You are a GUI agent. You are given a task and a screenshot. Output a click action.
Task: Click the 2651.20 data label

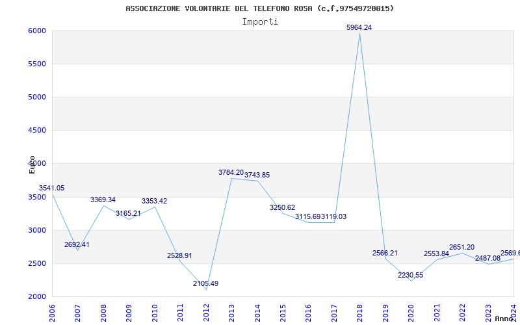[x=461, y=247]
